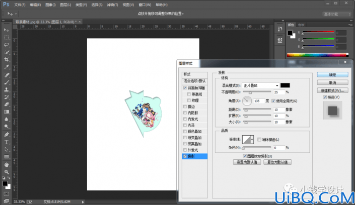Viewport: 355px width, 205px height.
Task: Open the 文件(F) menu
Action: click(20, 5)
